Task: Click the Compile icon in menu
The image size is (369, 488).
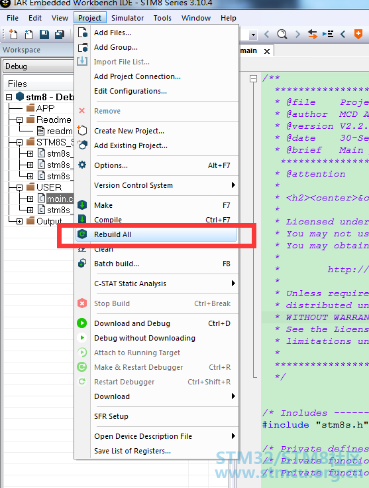Action: tap(82, 219)
